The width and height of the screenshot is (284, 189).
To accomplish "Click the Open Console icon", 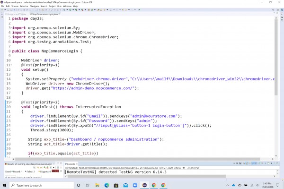I will (268, 163).
